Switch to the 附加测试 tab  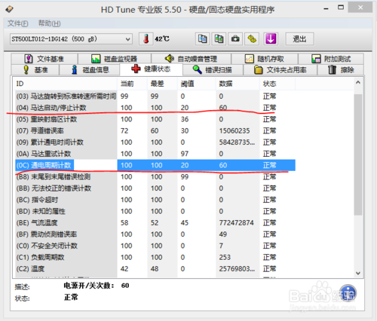point(331,59)
